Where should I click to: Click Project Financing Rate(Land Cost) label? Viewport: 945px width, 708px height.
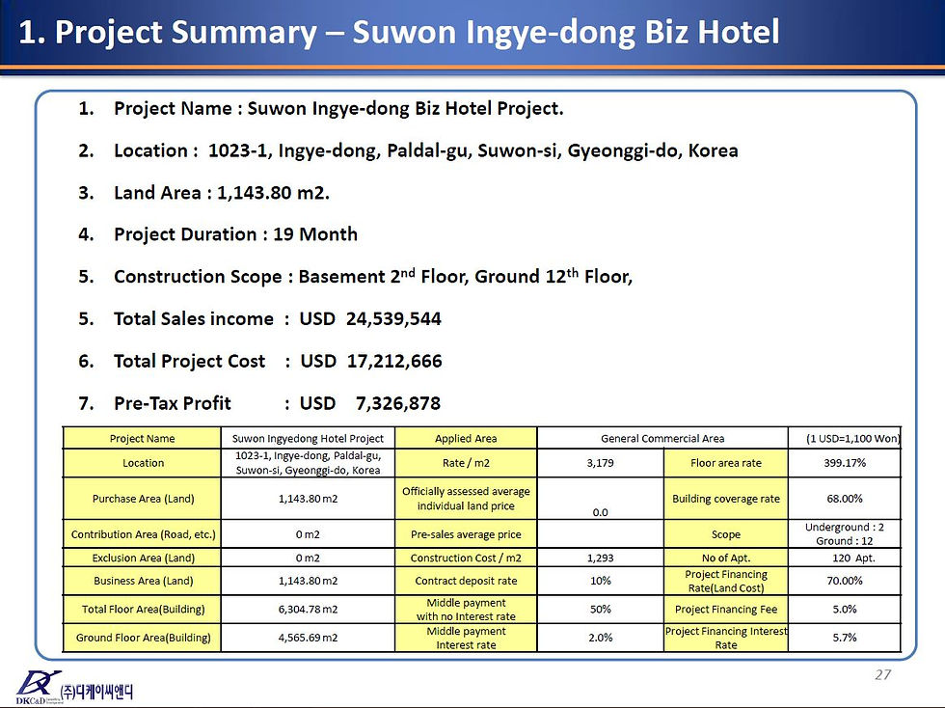point(725,581)
